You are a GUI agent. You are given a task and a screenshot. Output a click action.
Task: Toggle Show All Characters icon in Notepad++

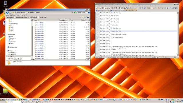142,8
